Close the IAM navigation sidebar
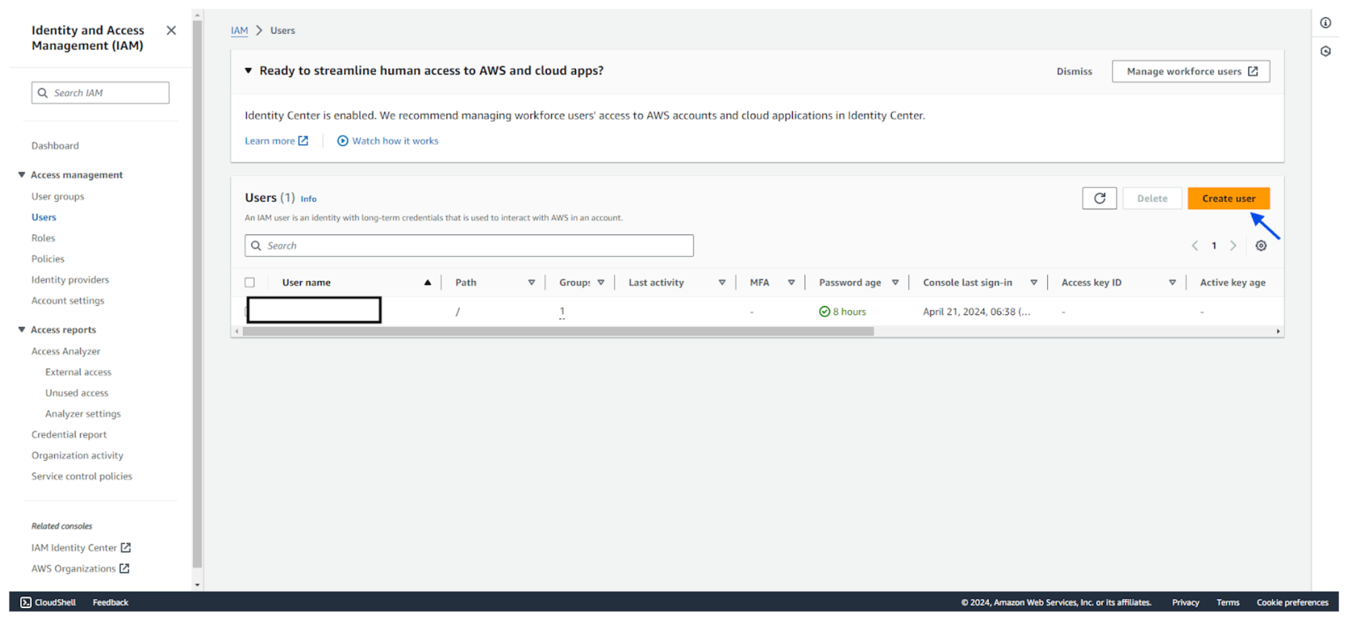1352x625 pixels. click(171, 30)
